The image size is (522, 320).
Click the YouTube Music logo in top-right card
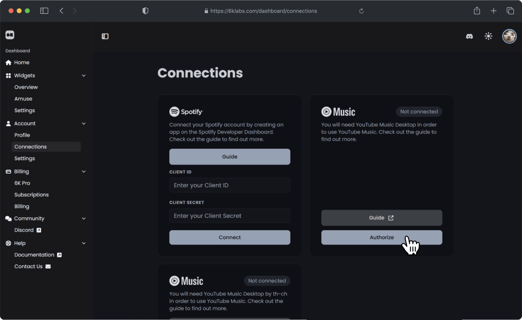(x=338, y=112)
